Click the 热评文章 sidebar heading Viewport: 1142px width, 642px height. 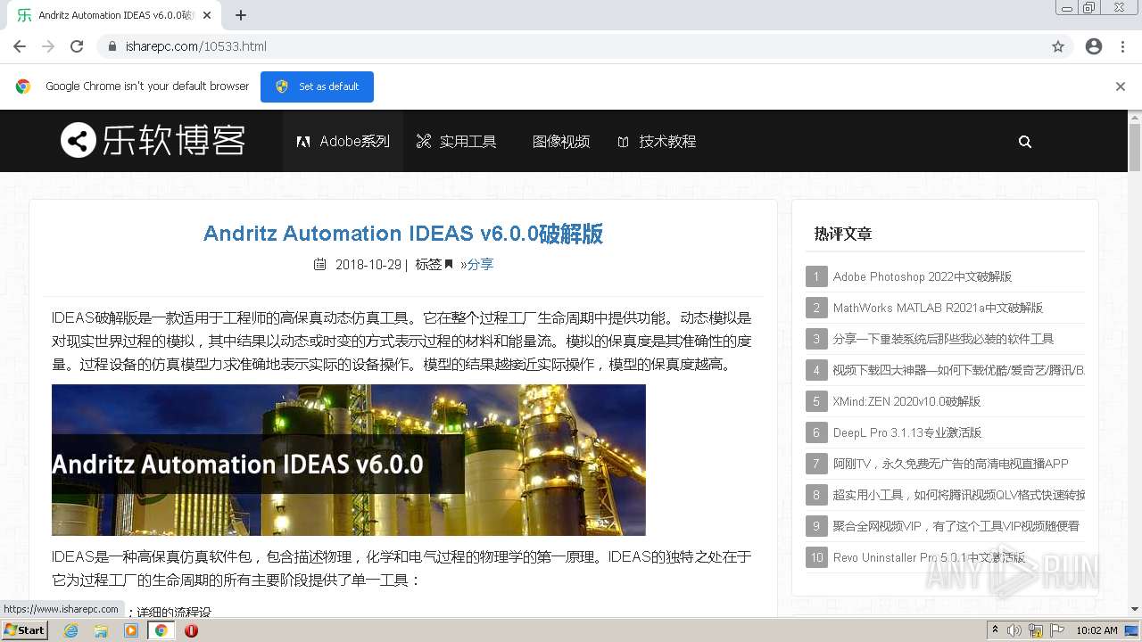click(843, 234)
